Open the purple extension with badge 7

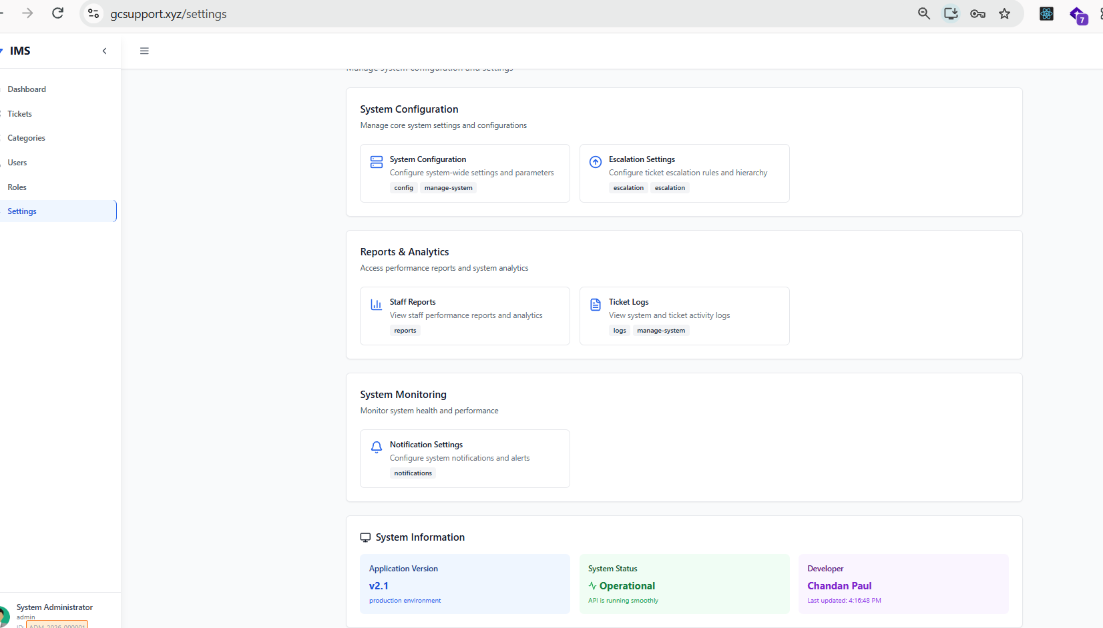coord(1078,15)
